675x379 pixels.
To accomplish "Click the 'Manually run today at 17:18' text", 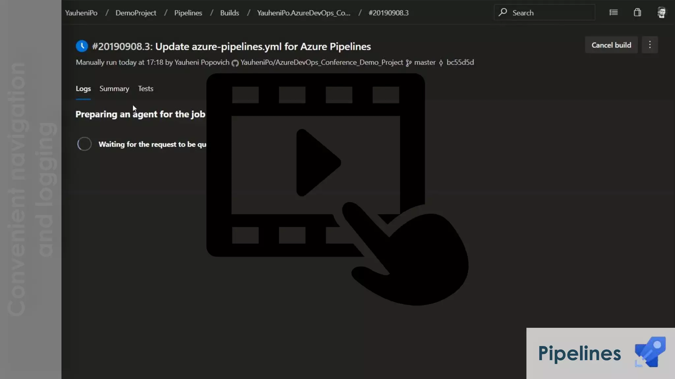I will point(119,62).
